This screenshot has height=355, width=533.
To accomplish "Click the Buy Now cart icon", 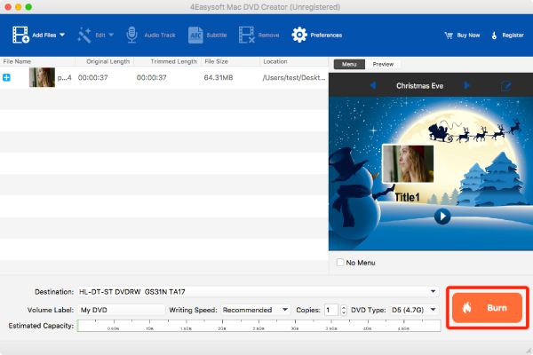I will pos(449,35).
